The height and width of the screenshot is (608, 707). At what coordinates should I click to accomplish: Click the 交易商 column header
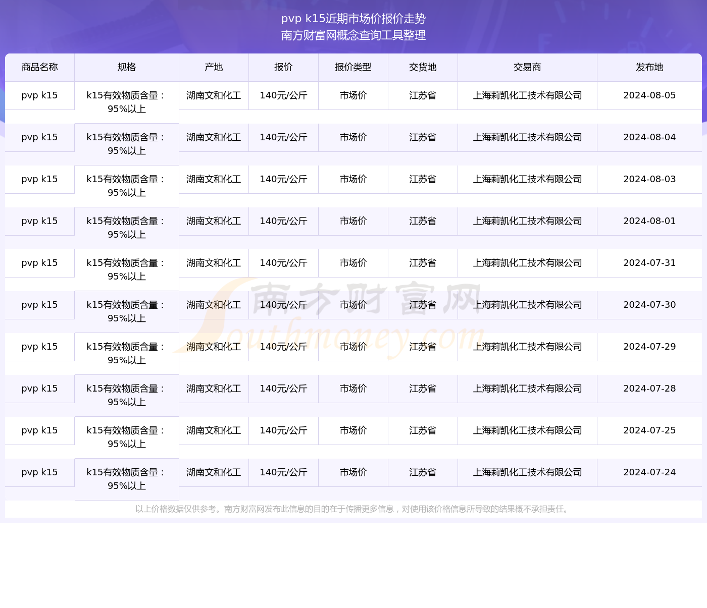(x=527, y=67)
